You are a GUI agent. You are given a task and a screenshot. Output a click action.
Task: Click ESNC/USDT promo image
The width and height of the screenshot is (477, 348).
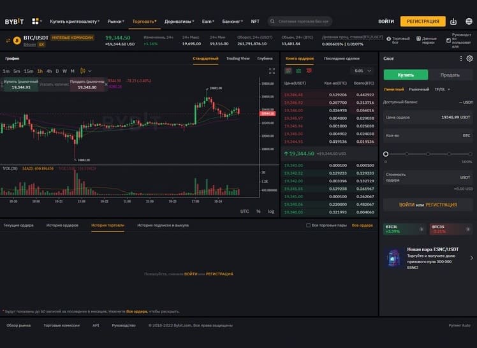[393, 258]
